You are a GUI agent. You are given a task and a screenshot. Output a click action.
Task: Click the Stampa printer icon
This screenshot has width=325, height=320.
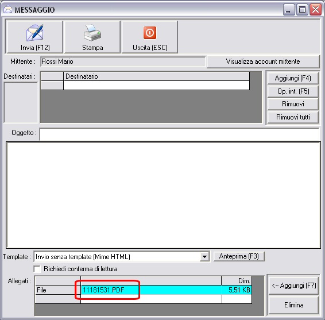point(92,32)
